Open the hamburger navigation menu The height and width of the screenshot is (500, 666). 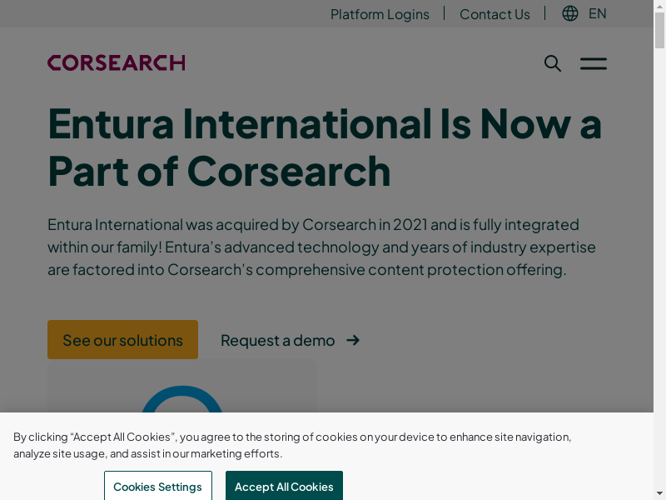[593, 63]
